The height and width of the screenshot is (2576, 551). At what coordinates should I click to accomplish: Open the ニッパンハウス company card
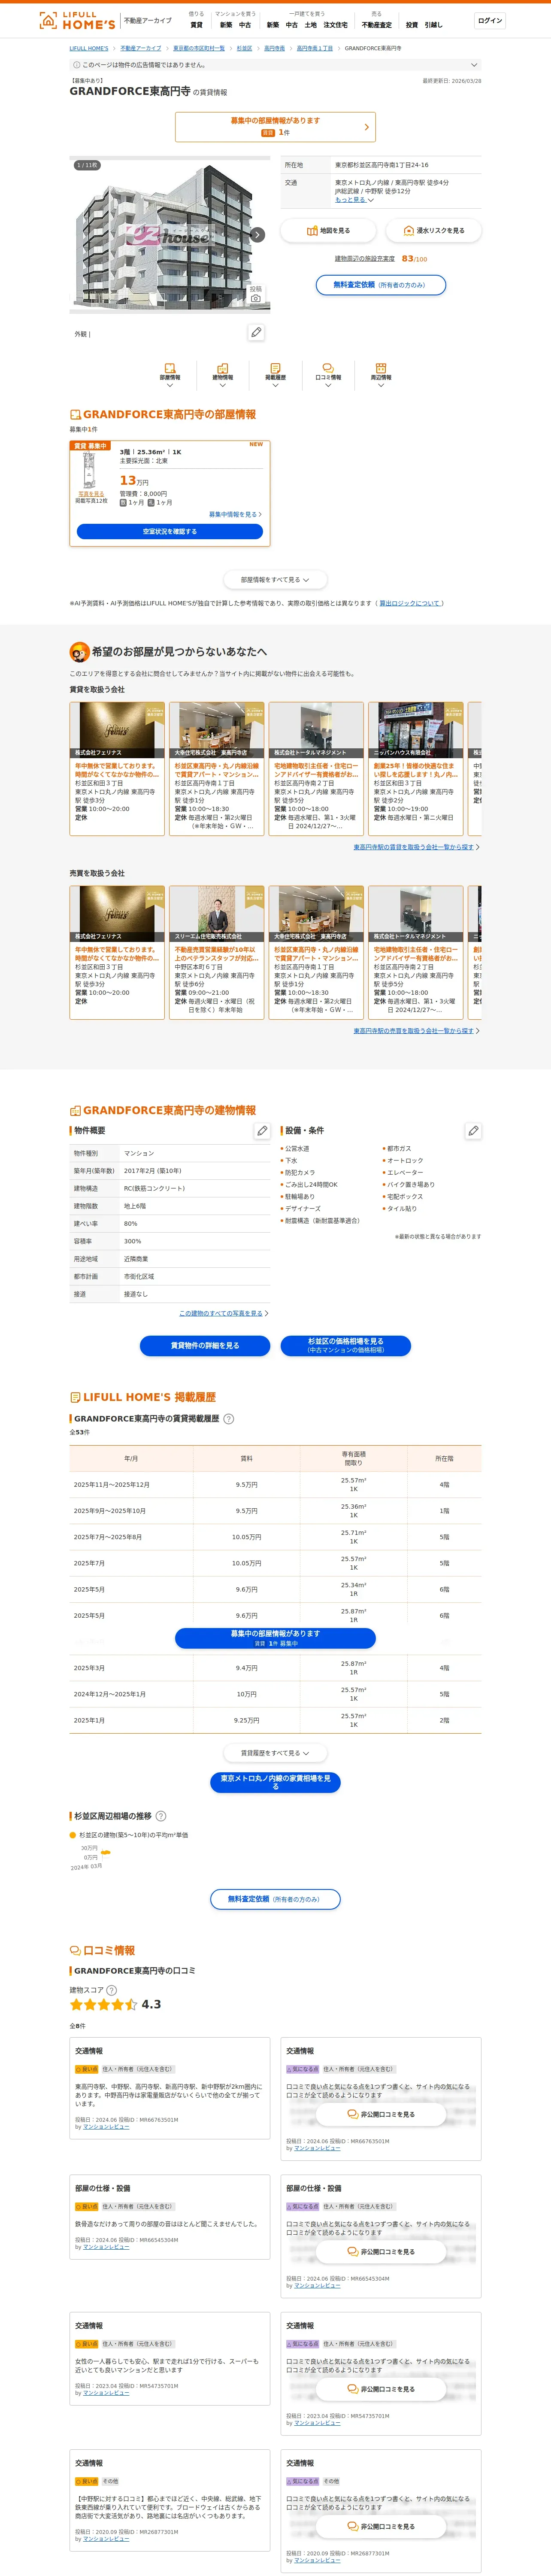pos(415,768)
